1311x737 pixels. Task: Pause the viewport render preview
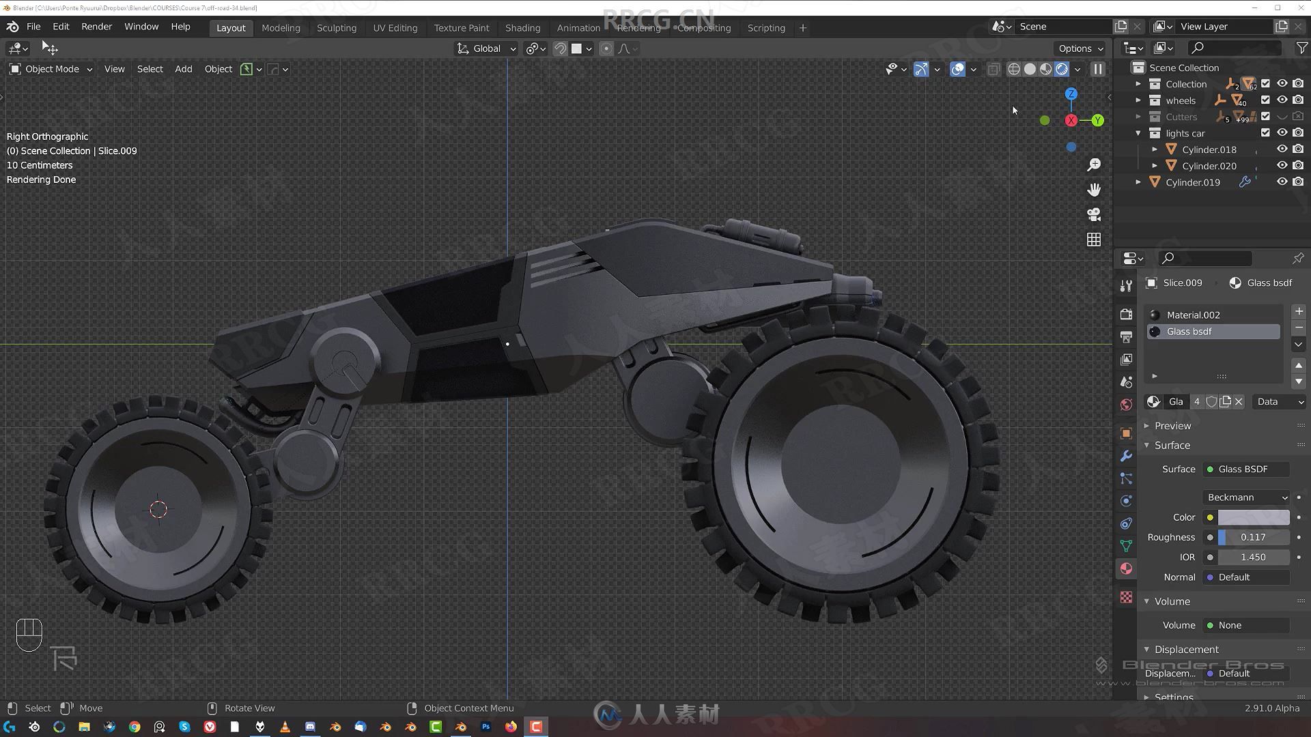tap(1097, 69)
